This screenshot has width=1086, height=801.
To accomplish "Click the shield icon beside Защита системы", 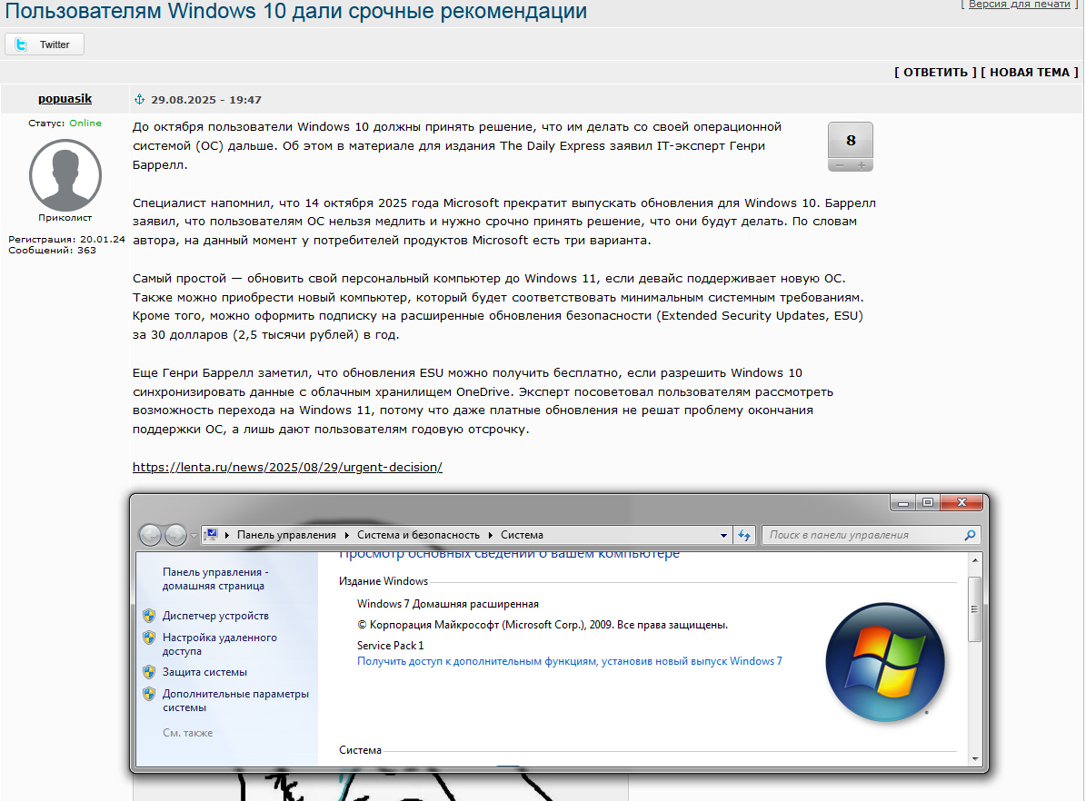I will [149, 671].
